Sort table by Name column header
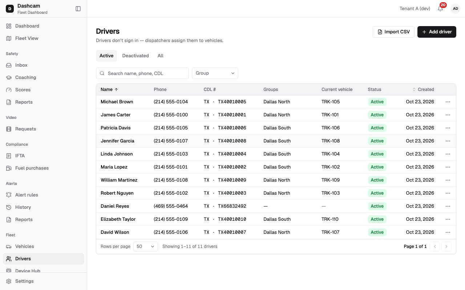The image size is (465, 290). (109, 90)
